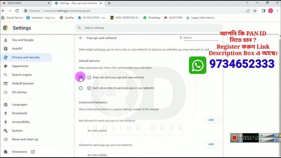
Task: Open WhatsApp bookmark
Action: click(152, 18)
